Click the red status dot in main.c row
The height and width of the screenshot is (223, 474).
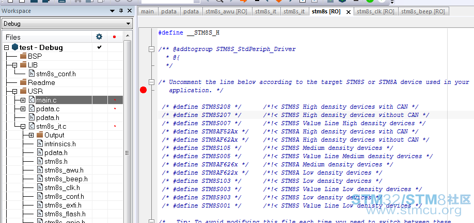[x=115, y=100]
